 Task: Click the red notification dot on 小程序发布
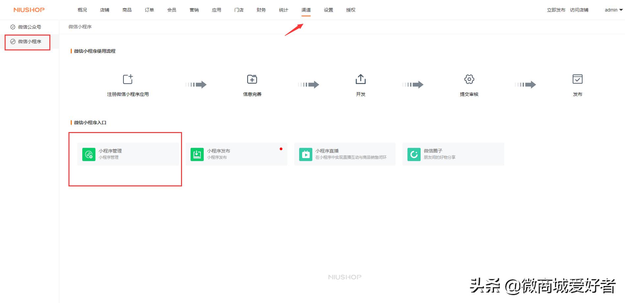[x=281, y=149]
